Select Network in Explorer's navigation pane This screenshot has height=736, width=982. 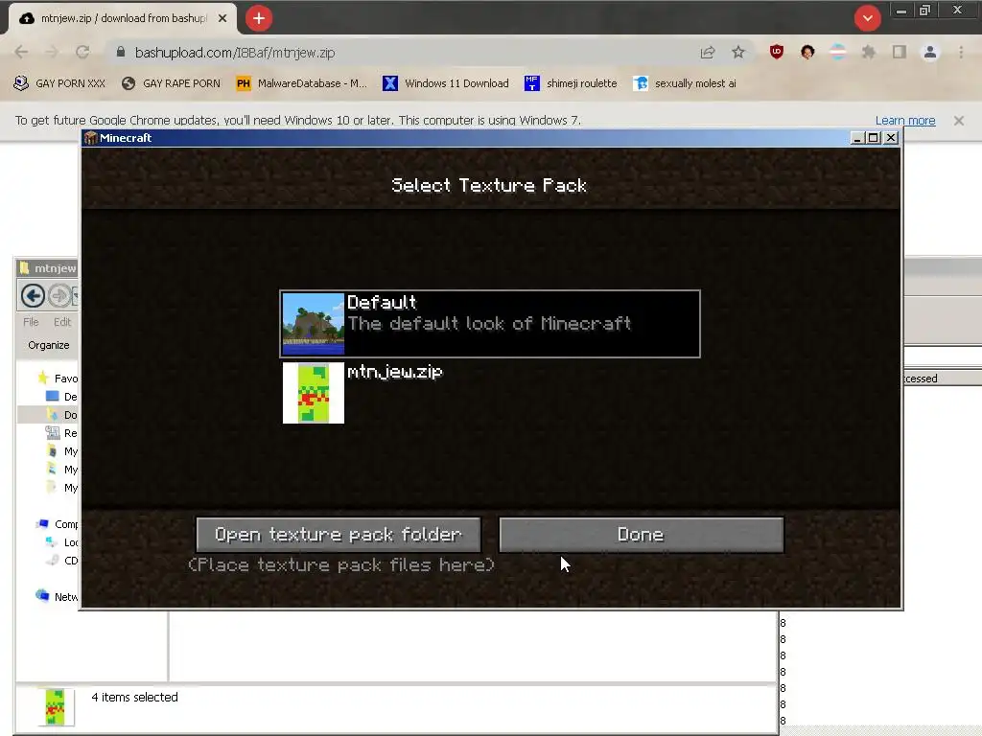(x=58, y=596)
